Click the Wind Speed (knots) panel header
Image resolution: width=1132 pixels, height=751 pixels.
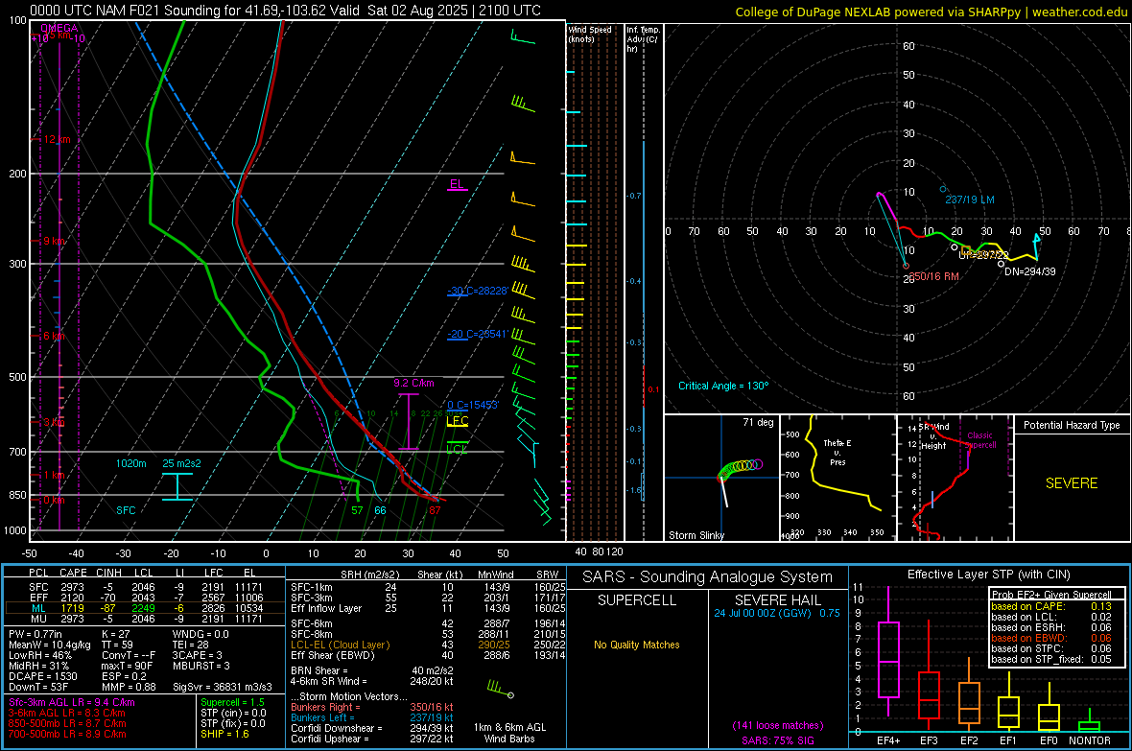pyautogui.click(x=590, y=34)
